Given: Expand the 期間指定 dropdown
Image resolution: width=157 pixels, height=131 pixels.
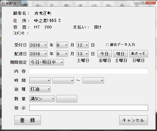Looking at the screenshot, I should (x=47, y=62).
